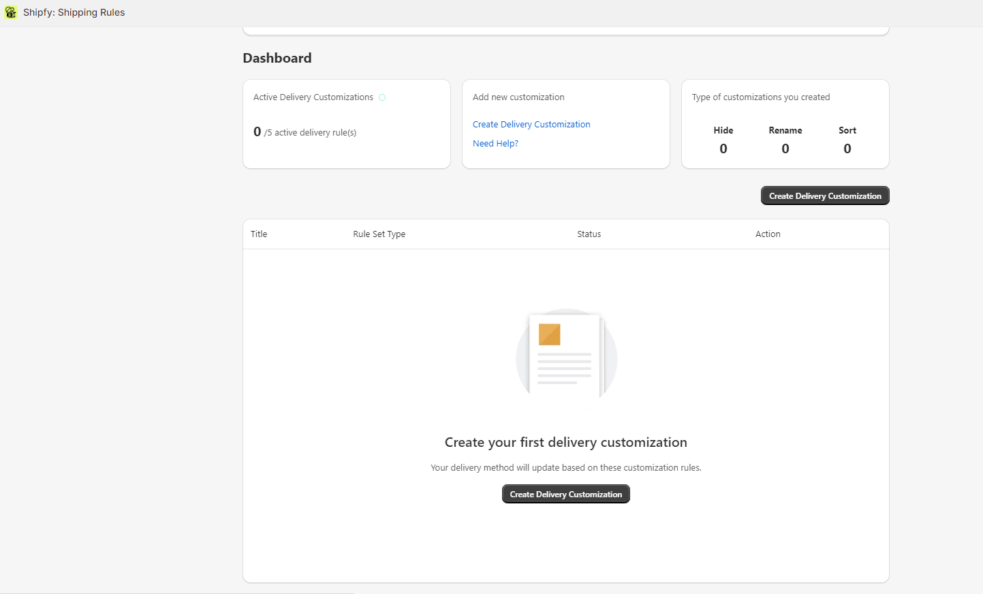Click the Action column header
The width and height of the screenshot is (983, 594).
768,234
